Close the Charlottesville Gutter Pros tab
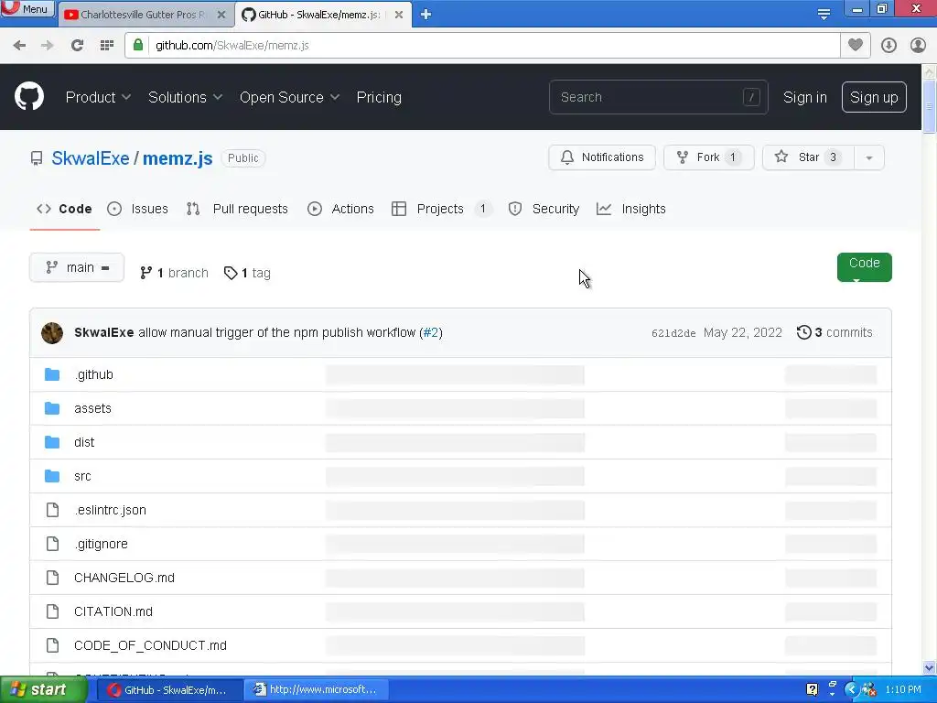Image resolution: width=937 pixels, height=703 pixels. tap(221, 15)
